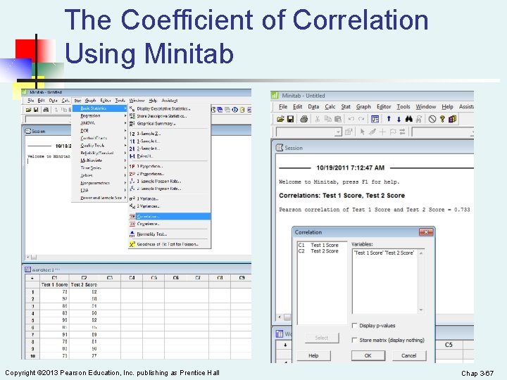Click Print icon in left Minitab toolbar
507x380 pixels.
coord(46,110)
